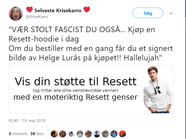Click the Følg button

148,13
